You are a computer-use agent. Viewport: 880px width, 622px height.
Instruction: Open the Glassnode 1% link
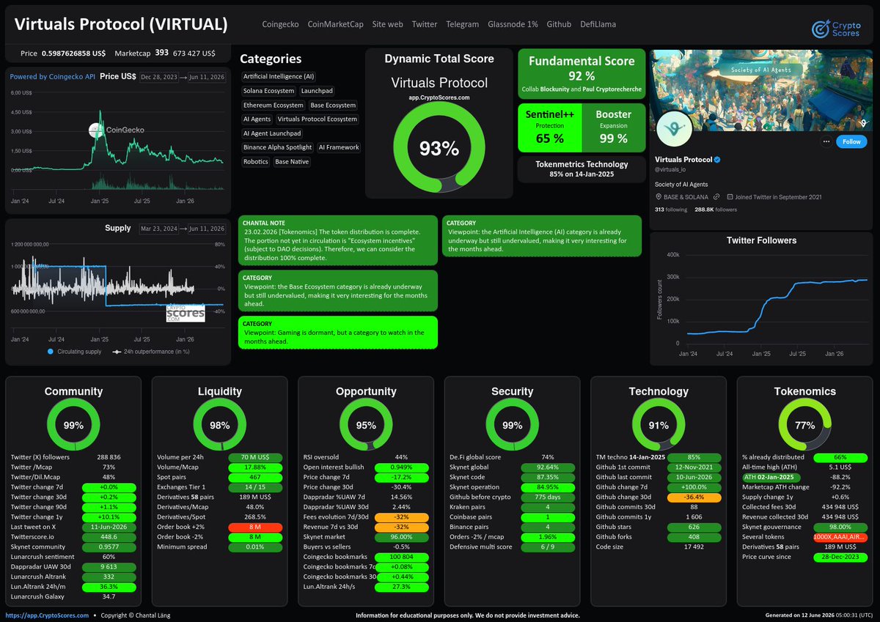click(513, 24)
